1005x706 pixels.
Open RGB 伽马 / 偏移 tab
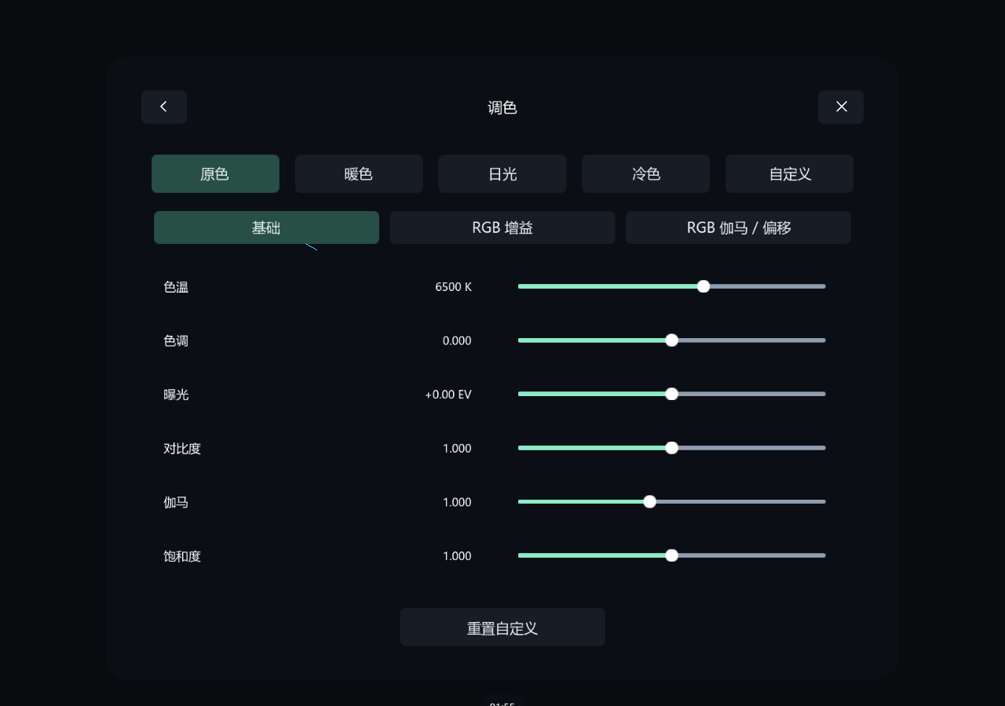click(x=738, y=227)
